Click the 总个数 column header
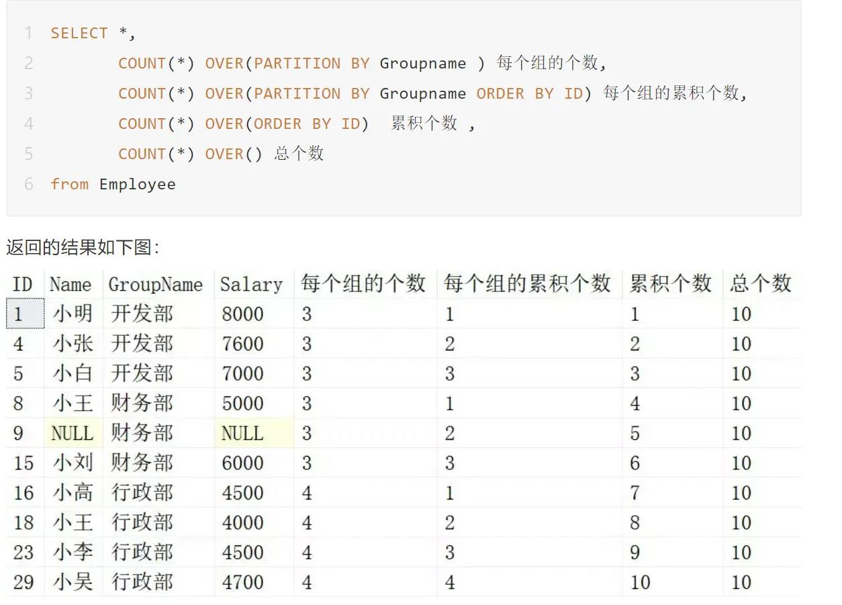 [761, 283]
